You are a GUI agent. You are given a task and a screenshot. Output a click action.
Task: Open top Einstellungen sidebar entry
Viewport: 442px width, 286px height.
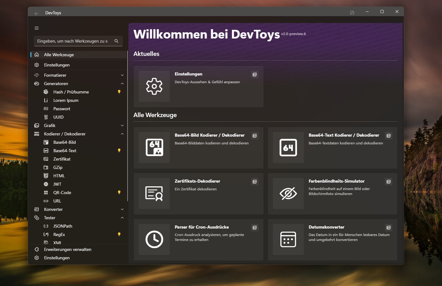pyautogui.click(x=79, y=65)
